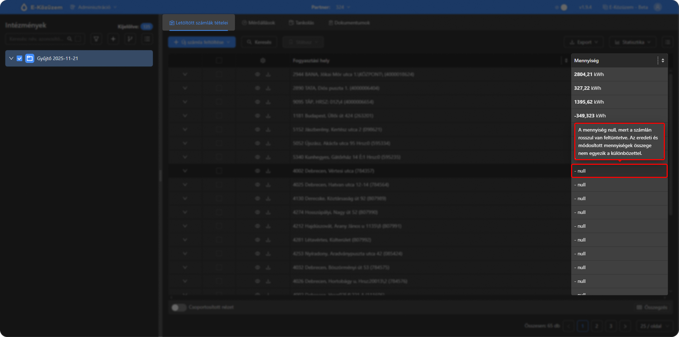Click the list view icon in sidebar toolbar
Screen dimensions: 679x337
point(147,39)
